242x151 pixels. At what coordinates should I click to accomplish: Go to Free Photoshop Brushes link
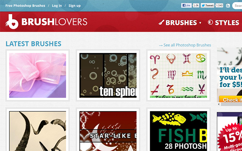pyautogui.click(x=25, y=6)
